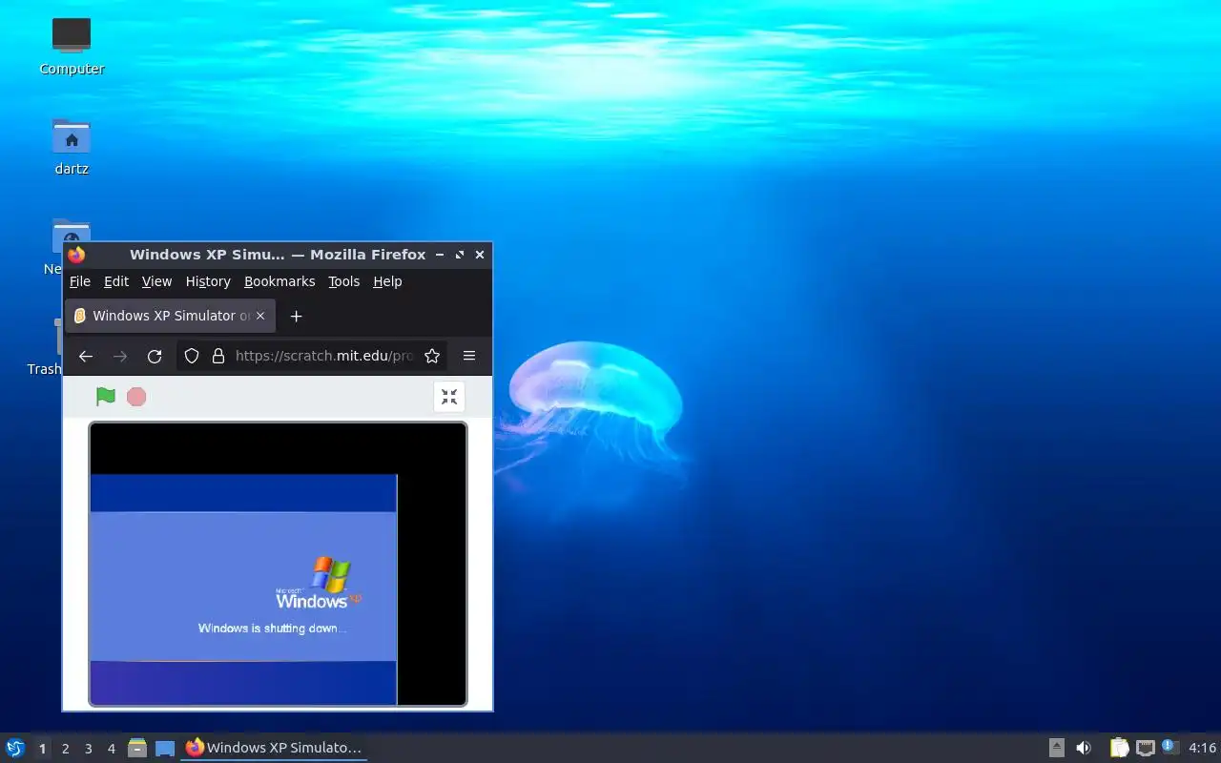Viewport: 1221px width, 763px height.
Task: Open the Firefox hamburger application menu
Action: tap(469, 356)
